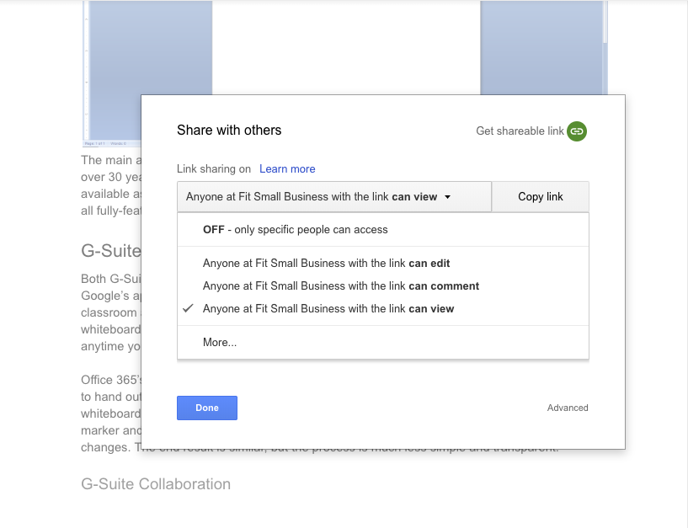Click the "G-Suite Collaboration" heading
688x528 pixels.
point(156,484)
